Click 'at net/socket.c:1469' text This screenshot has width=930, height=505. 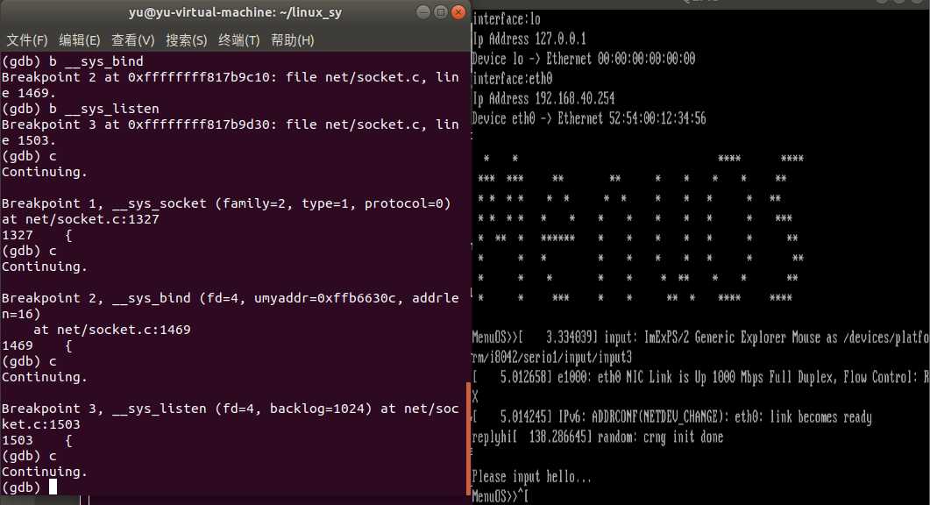(x=112, y=330)
